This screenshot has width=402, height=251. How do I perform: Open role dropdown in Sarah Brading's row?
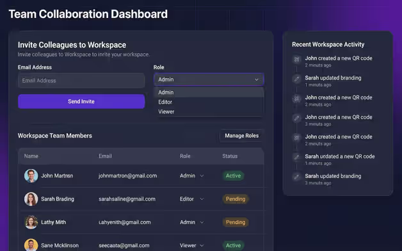pos(192,199)
